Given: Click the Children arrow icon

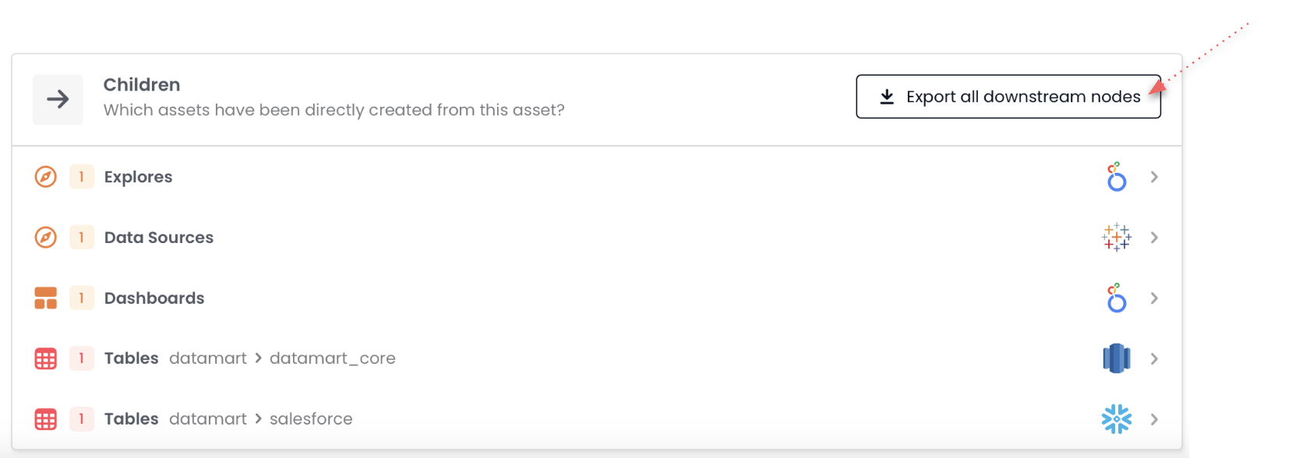Looking at the screenshot, I should point(58,99).
